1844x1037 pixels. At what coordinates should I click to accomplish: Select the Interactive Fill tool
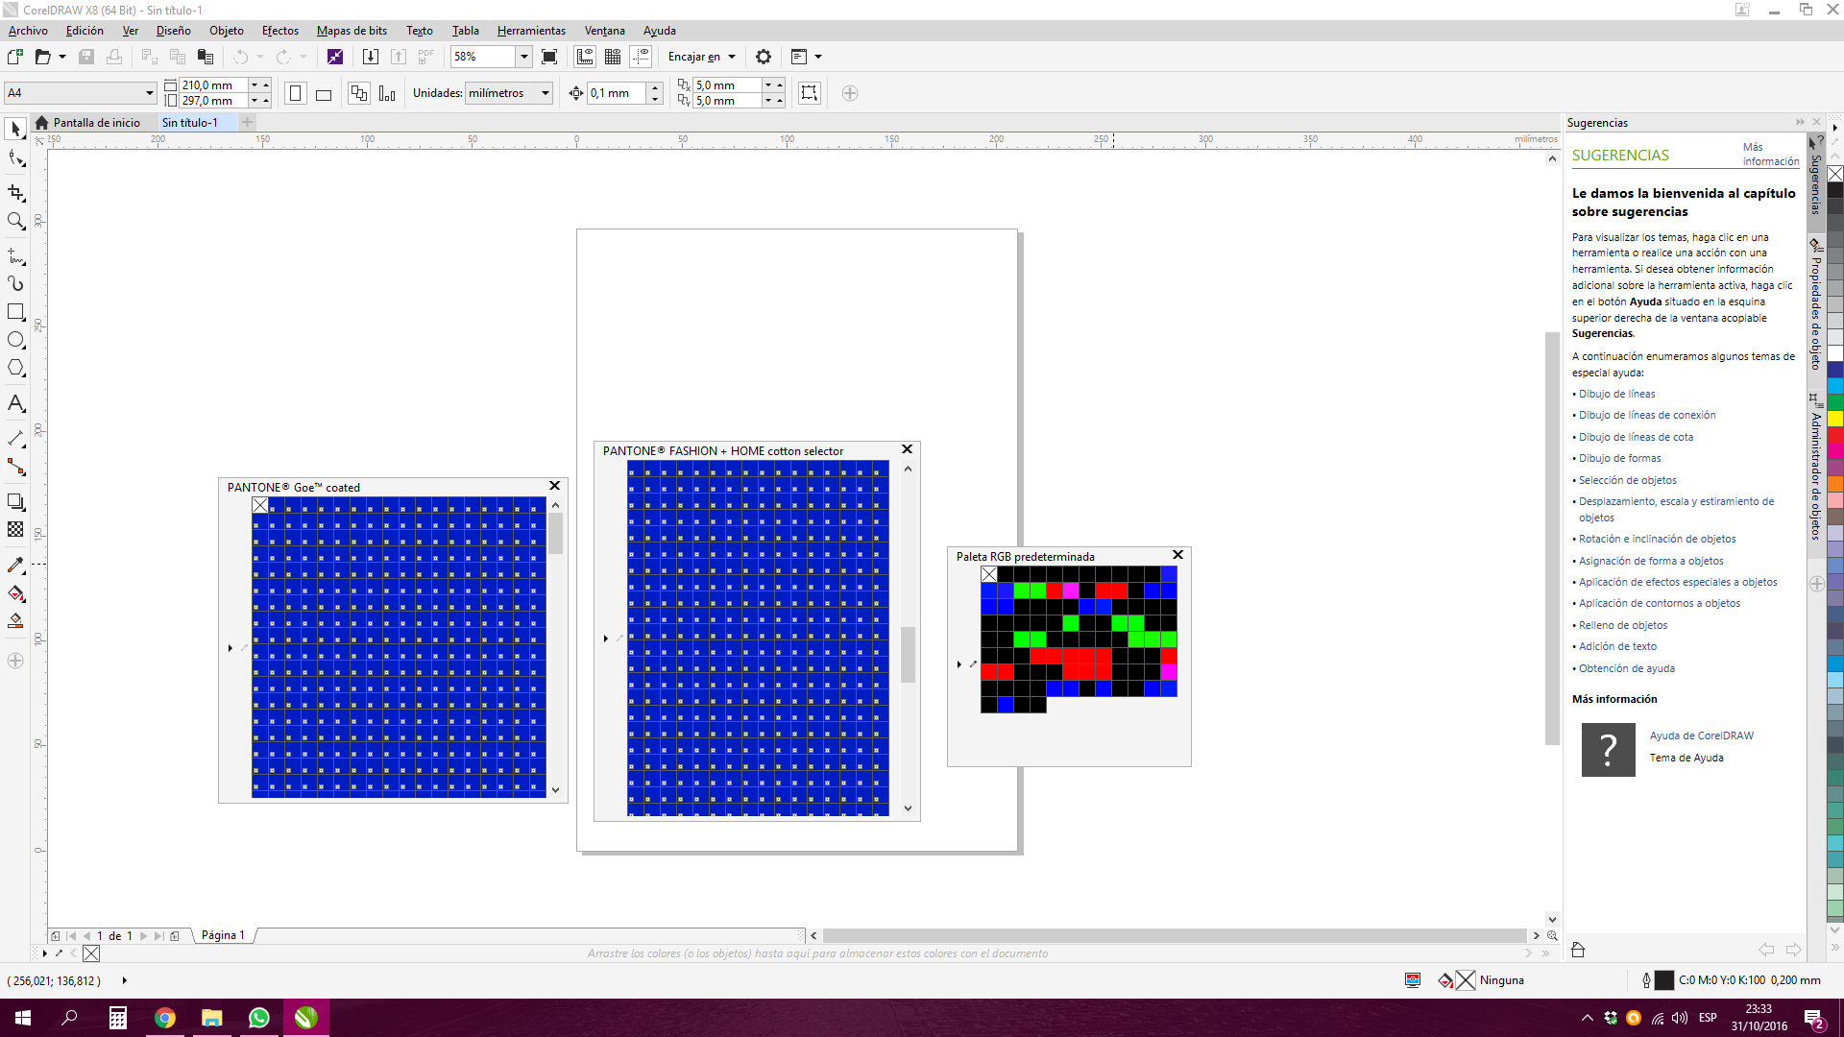(x=15, y=593)
